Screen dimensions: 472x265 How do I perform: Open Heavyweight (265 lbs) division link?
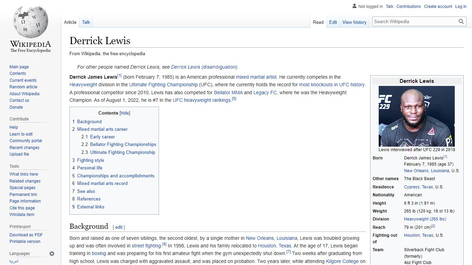click(x=425, y=219)
